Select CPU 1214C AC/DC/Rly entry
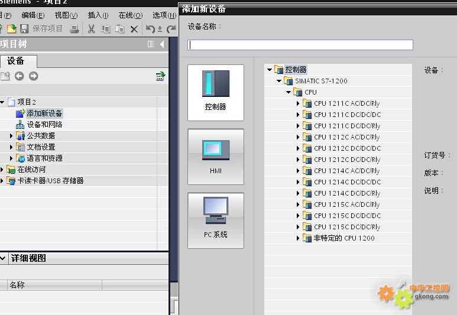Screen dimensions: 457x315 point(347,171)
